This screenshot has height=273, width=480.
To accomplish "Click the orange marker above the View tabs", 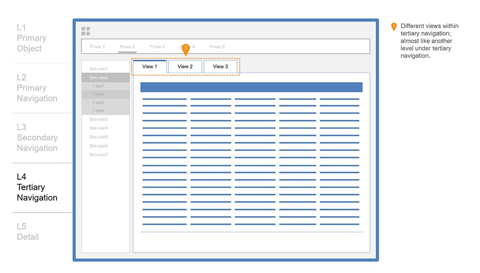I will (186, 48).
